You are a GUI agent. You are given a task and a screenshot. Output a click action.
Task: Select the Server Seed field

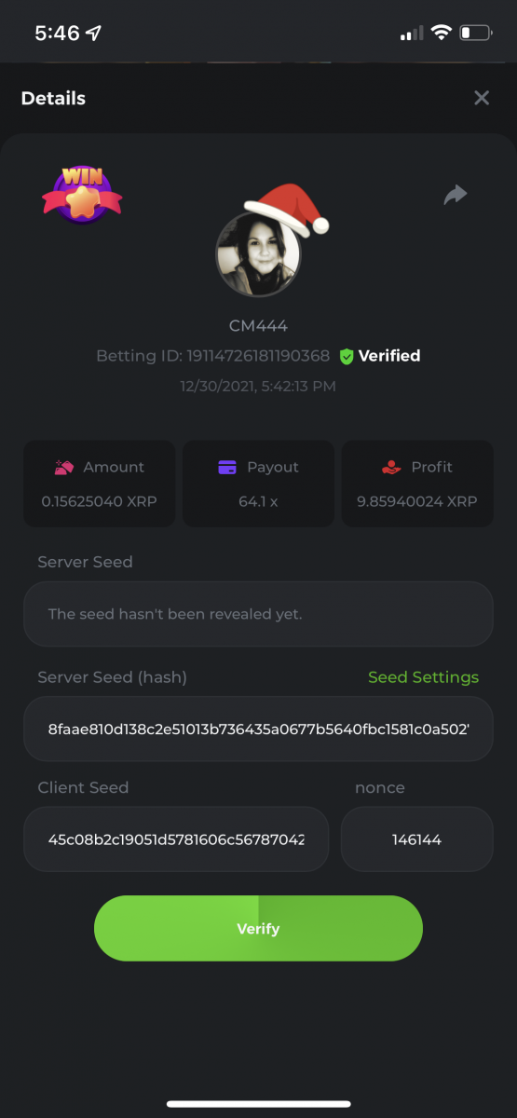click(x=258, y=614)
